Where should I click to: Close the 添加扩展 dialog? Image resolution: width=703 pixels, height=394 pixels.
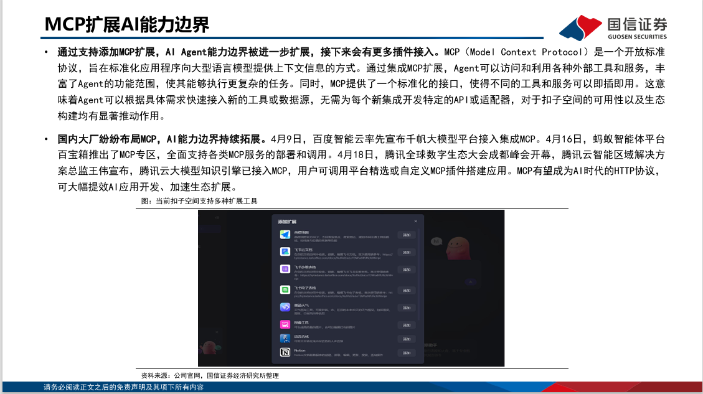(x=415, y=222)
